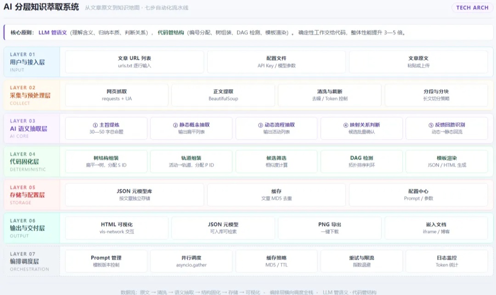This screenshot has height=295, width=496.
Task: Click the ⑤ 反馈回路识别 card
Action: coord(447,128)
